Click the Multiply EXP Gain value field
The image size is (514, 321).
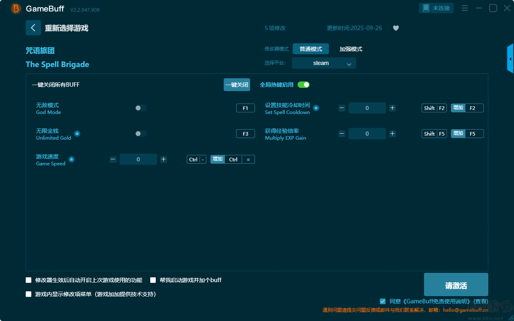coord(367,134)
